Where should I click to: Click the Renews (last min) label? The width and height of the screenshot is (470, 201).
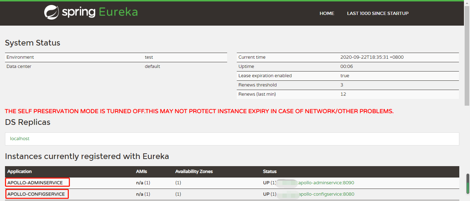click(x=257, y=94)
